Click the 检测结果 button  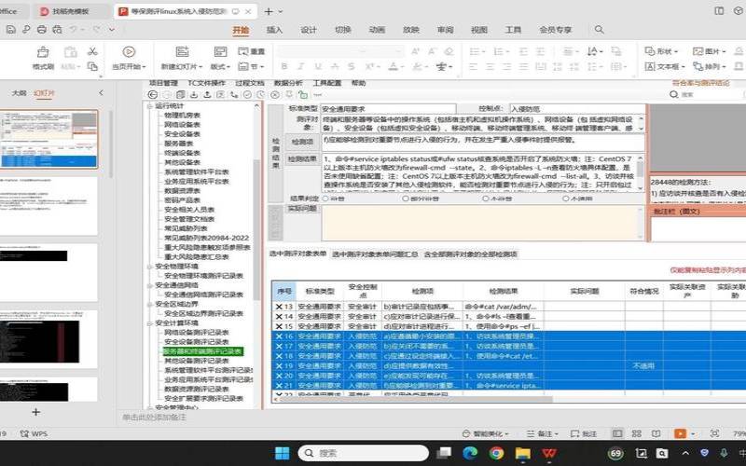(x=302, y=158)
